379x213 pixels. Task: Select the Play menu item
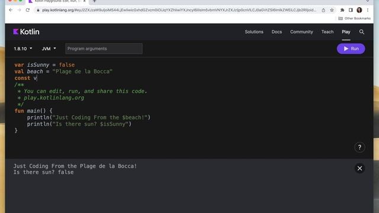[x=346, y=32]
